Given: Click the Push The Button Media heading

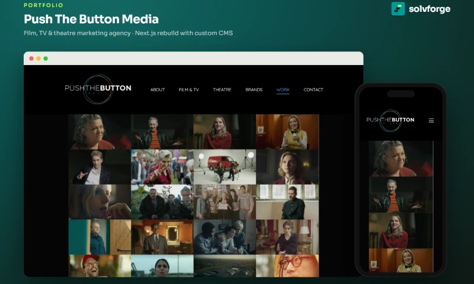Looking at the screenshot, I should tap(91, 19).
